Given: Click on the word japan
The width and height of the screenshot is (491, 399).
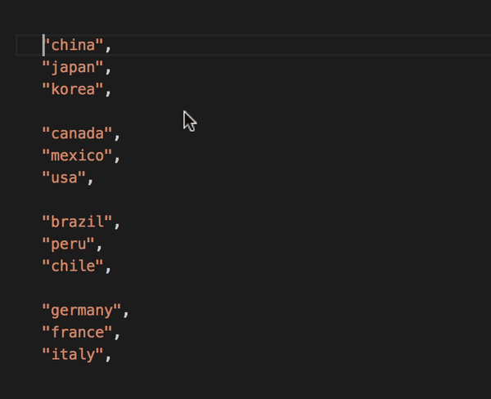Looking at the screenshot, I should pos(73,67).
